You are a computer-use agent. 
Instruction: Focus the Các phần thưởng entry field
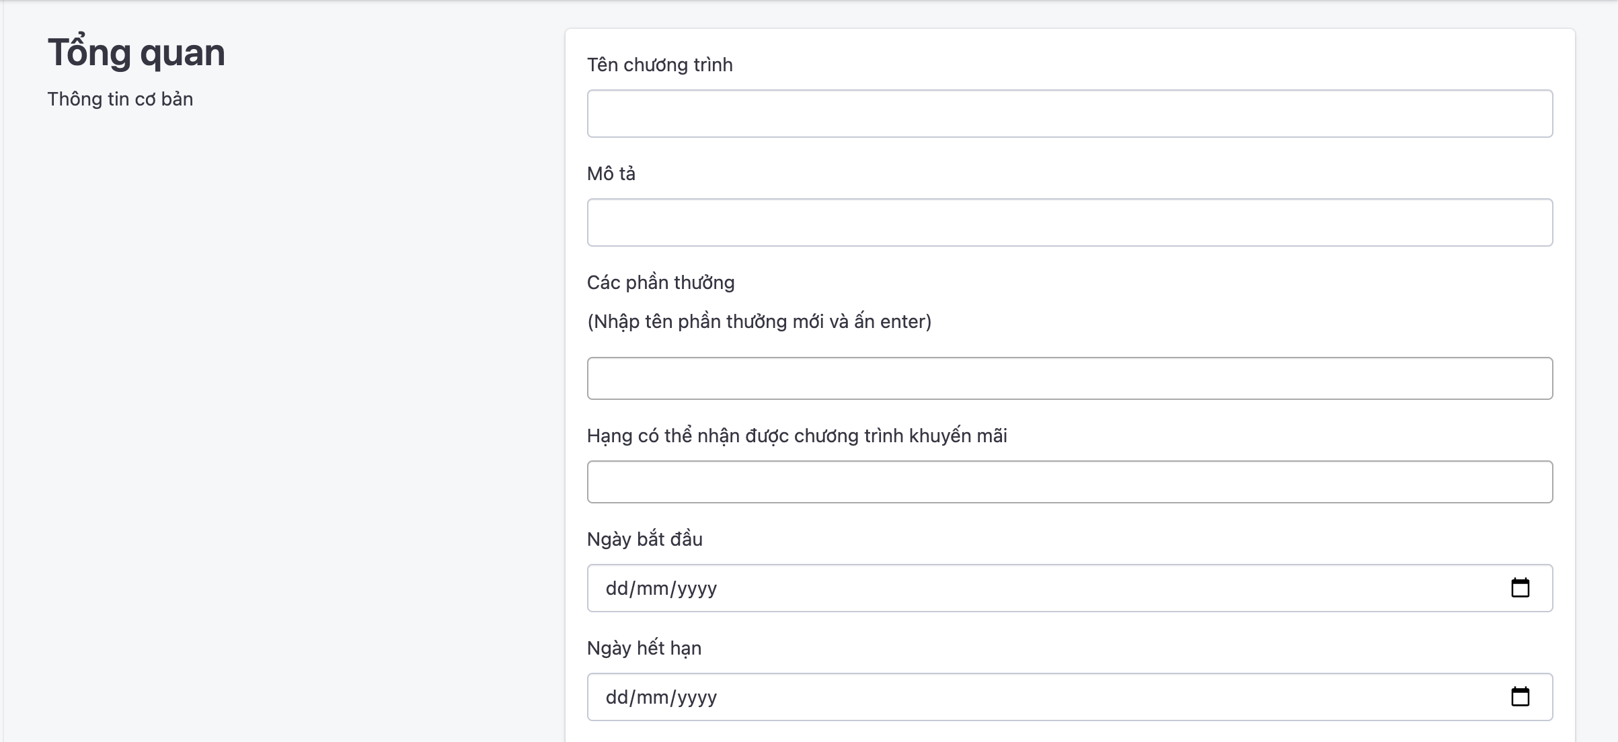coord(1069,378)
